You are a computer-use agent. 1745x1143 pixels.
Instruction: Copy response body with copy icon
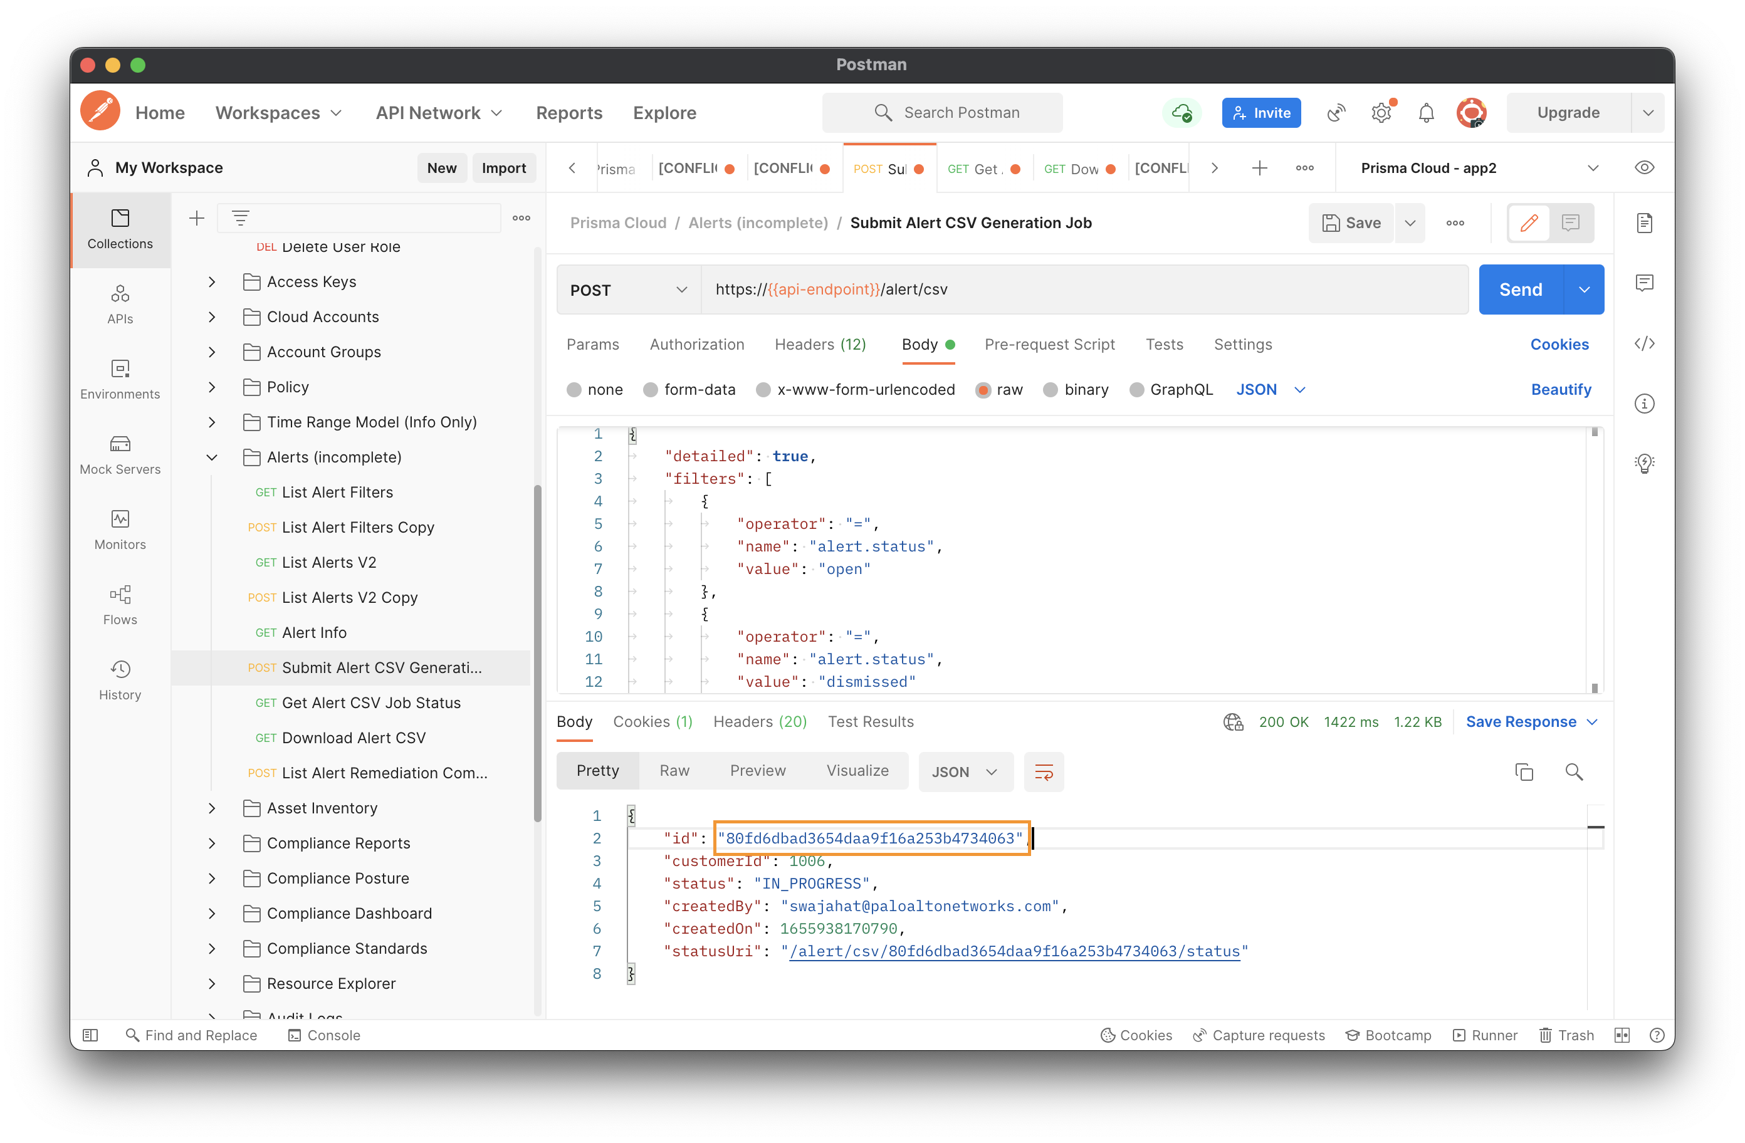tap(1524, 771)
